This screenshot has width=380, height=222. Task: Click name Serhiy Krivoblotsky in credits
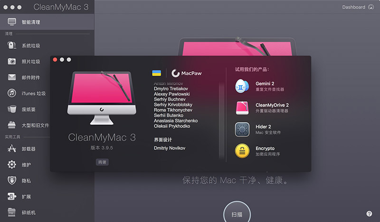click(x=173, y=105)
